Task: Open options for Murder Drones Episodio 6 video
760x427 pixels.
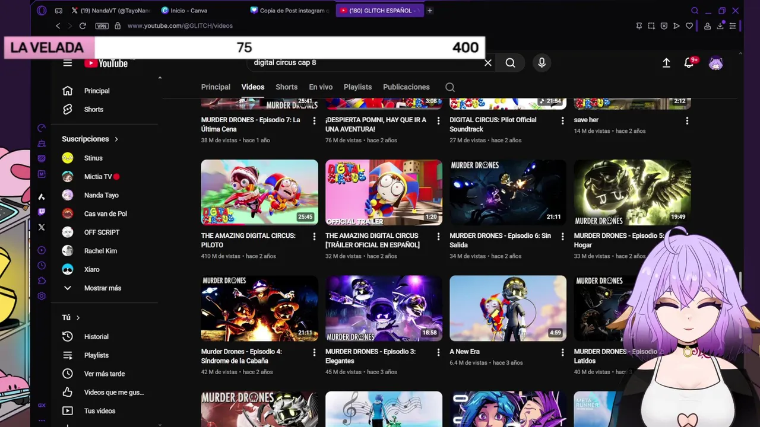Action: point(562,237)
